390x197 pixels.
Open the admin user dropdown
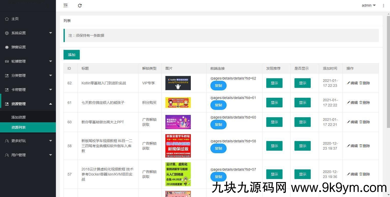(x=368, y=5)
